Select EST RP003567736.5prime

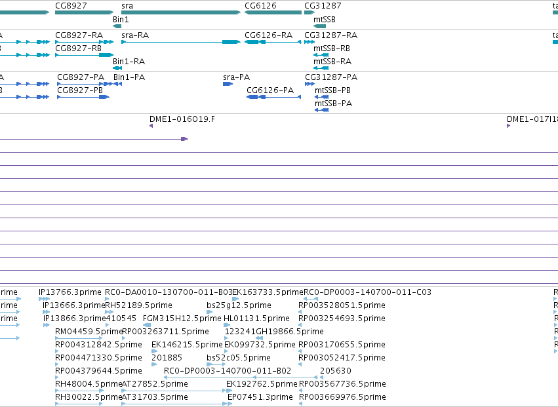tap(301, 391)
